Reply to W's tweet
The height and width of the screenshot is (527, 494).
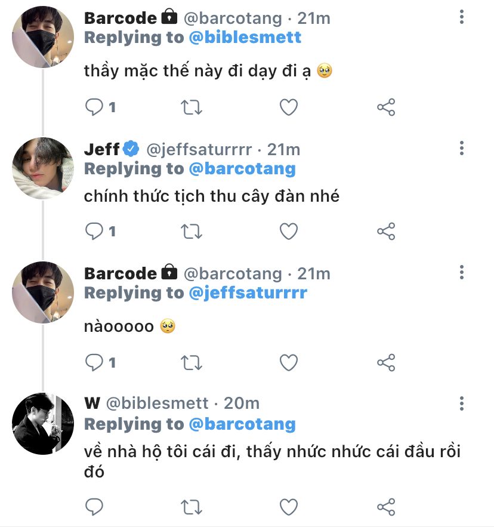tap(95, 507)
